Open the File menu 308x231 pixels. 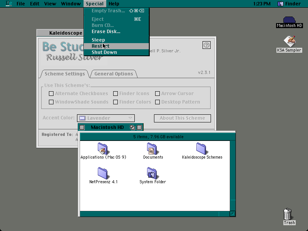(x=21, y=3)
